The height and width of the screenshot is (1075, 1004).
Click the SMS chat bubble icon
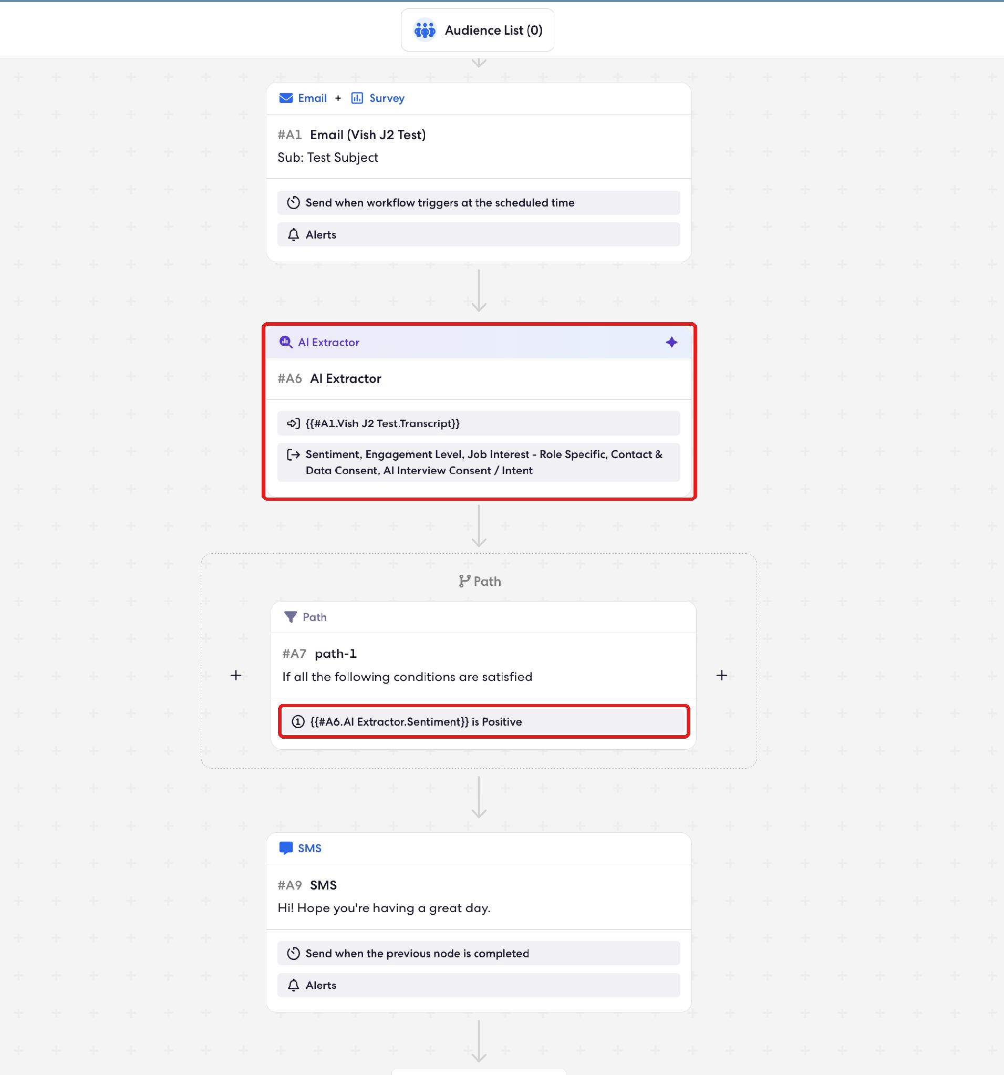(286, 849)
